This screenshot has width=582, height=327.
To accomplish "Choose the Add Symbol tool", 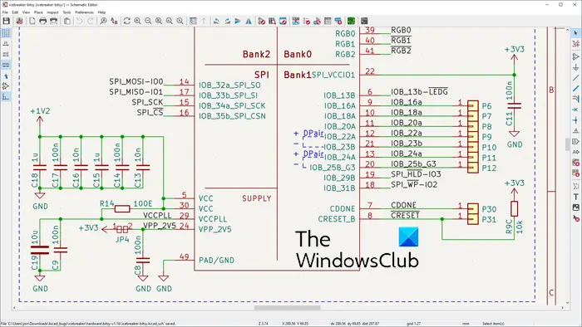I will (575, 56).
